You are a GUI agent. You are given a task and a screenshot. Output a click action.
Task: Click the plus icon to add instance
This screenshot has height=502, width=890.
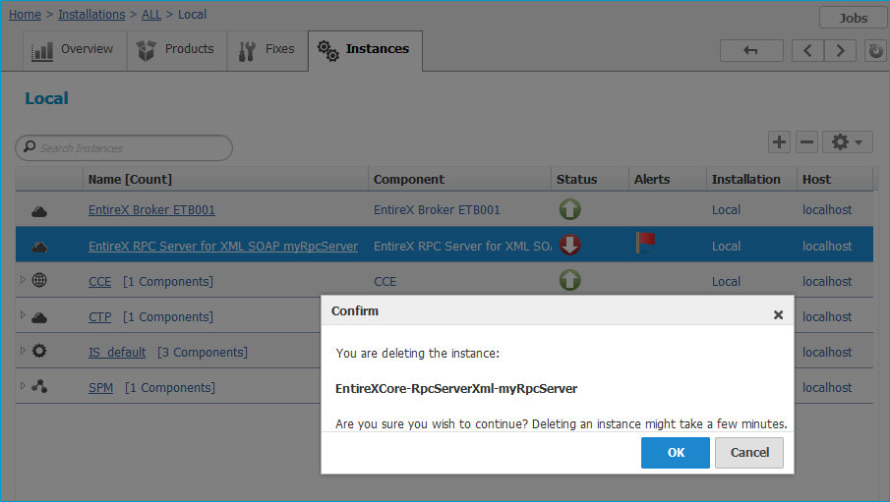click(x=779, y=141)
